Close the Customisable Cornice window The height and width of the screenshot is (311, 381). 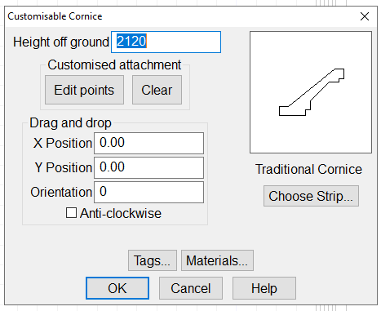click(x=365, y=16)
